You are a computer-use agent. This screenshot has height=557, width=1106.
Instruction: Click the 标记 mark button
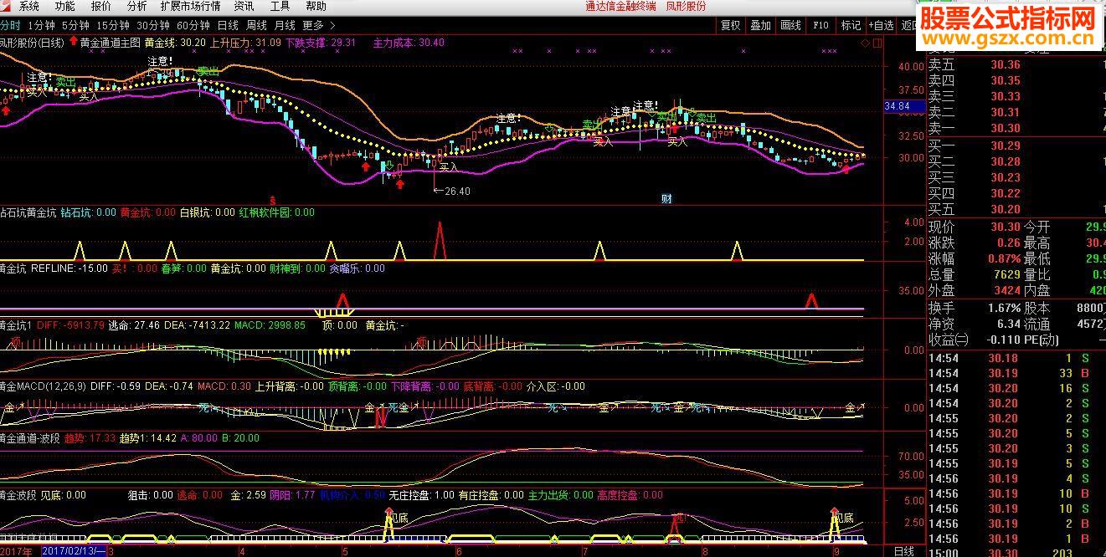click(x=851, y=25)
